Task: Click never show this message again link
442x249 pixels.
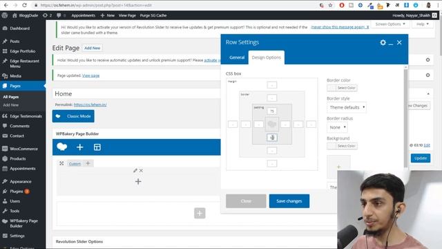Action: pos(340,27)
